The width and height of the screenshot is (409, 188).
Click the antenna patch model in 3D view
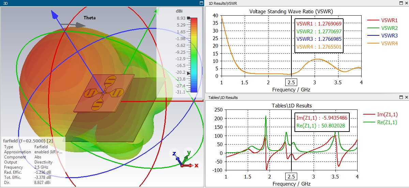(104, 93)
